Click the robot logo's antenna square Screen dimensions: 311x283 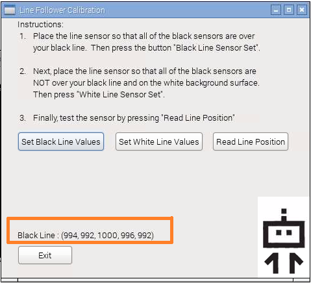[x=284, y=211]
